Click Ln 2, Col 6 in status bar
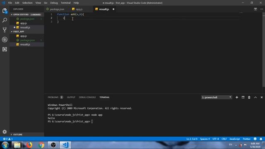This screenshot has width=265, height=149. tap(192, 139)
